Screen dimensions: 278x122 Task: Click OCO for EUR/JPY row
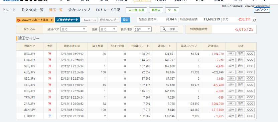coord(250,60)
